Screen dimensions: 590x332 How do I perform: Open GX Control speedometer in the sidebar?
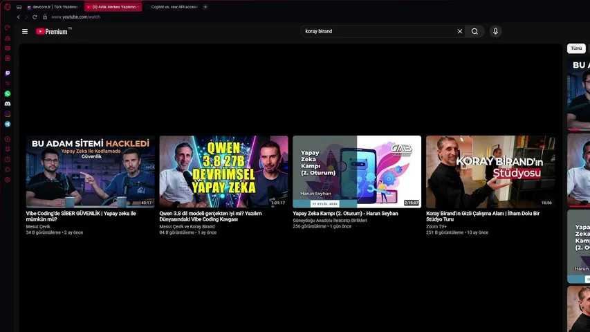[x=8, y=28]
